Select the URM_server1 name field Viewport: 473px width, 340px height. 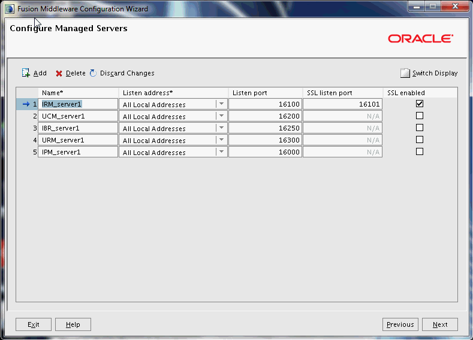(x=78, y=140)
